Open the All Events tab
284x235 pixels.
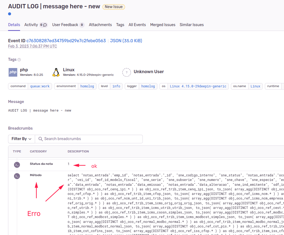(137, 25)
